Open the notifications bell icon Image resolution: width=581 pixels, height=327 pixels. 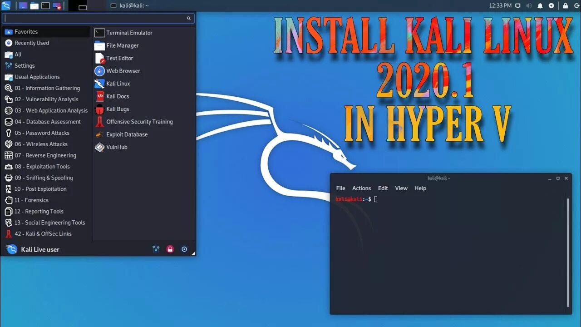pos(540,6)
